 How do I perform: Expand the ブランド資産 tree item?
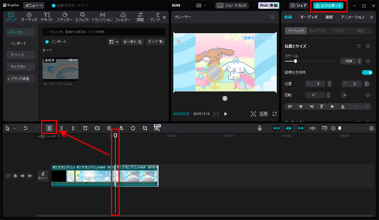coord(21,78)
